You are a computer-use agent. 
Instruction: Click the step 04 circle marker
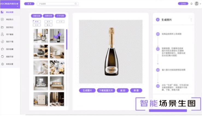coord(158,86)
